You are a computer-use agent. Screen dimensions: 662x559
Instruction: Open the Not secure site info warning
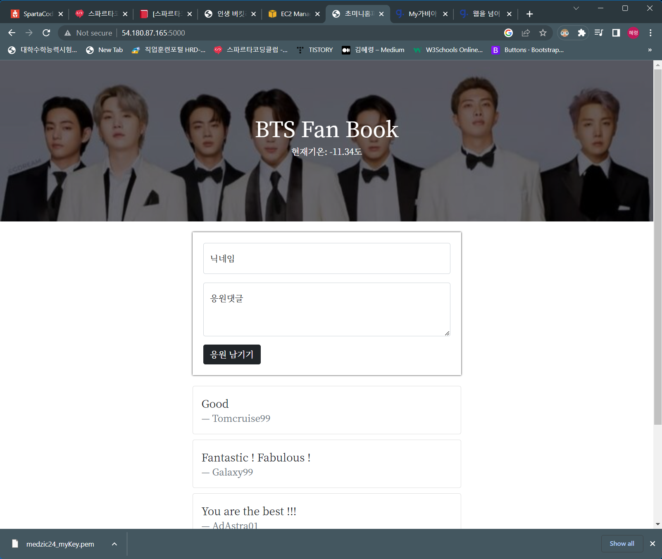[88, 33]
